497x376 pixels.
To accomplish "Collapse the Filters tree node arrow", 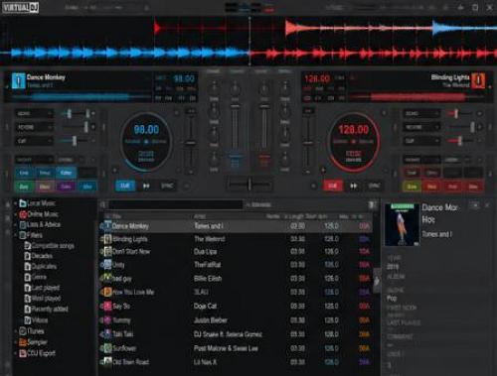I will point(15,235).
